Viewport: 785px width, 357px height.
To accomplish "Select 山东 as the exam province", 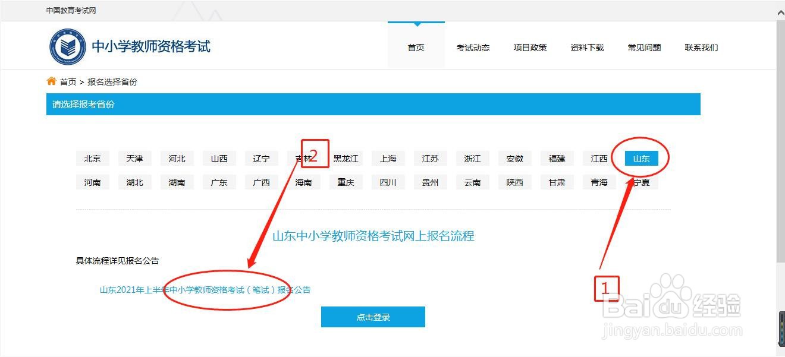I will [640, 158].
